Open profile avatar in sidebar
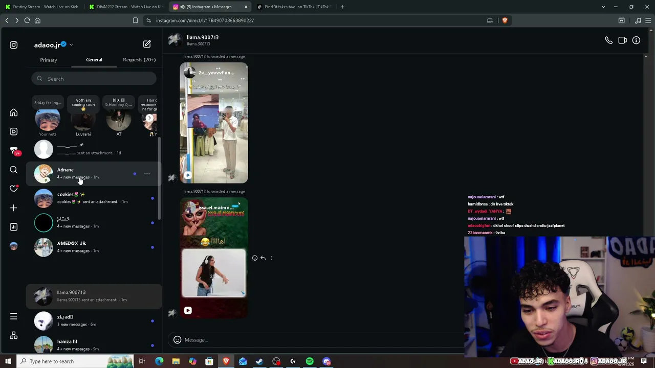The height and width of the screenshot is (368, 655). 14,246
